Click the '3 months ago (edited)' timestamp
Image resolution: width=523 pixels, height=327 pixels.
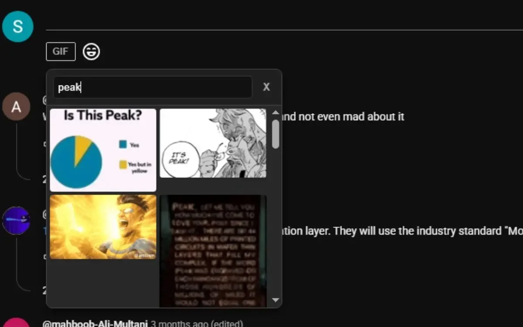(197, 324)
